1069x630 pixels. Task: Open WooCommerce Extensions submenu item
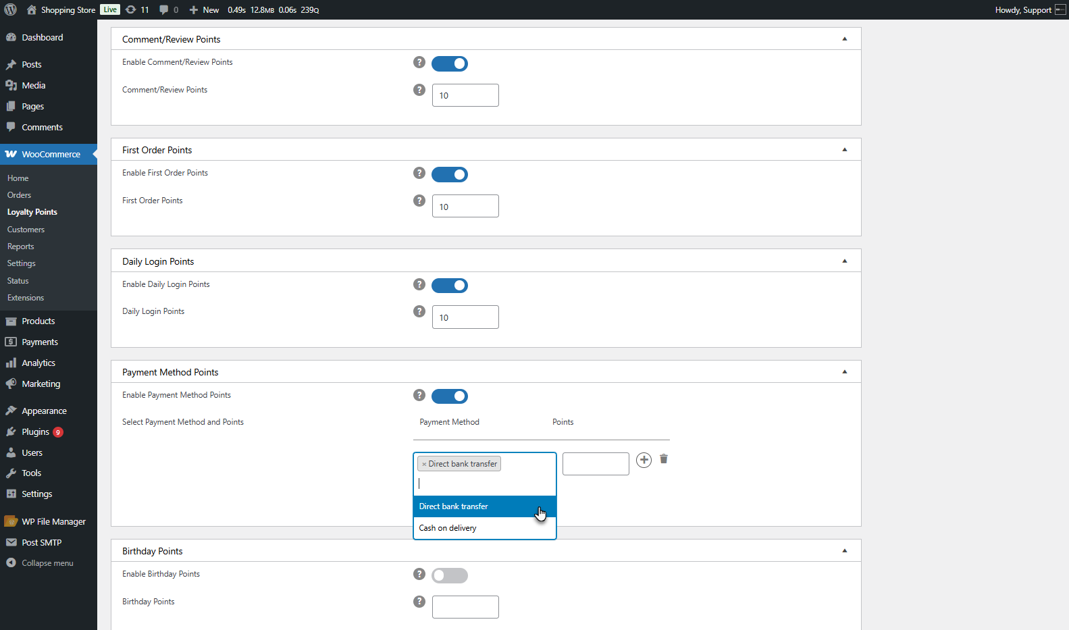point(26,298)
